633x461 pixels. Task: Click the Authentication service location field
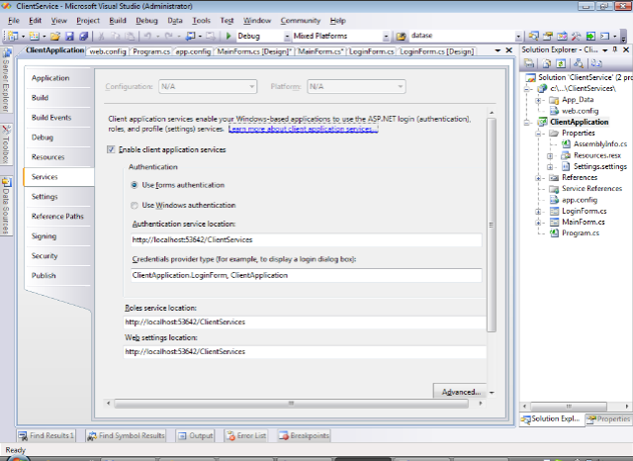(307, 239)
